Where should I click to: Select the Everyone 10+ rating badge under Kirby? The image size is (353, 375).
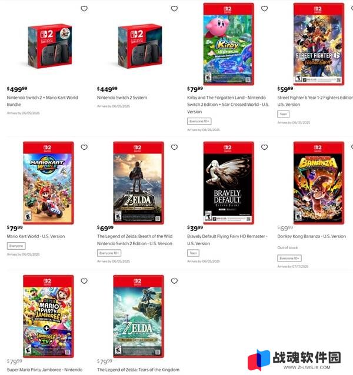pos(199,121)
